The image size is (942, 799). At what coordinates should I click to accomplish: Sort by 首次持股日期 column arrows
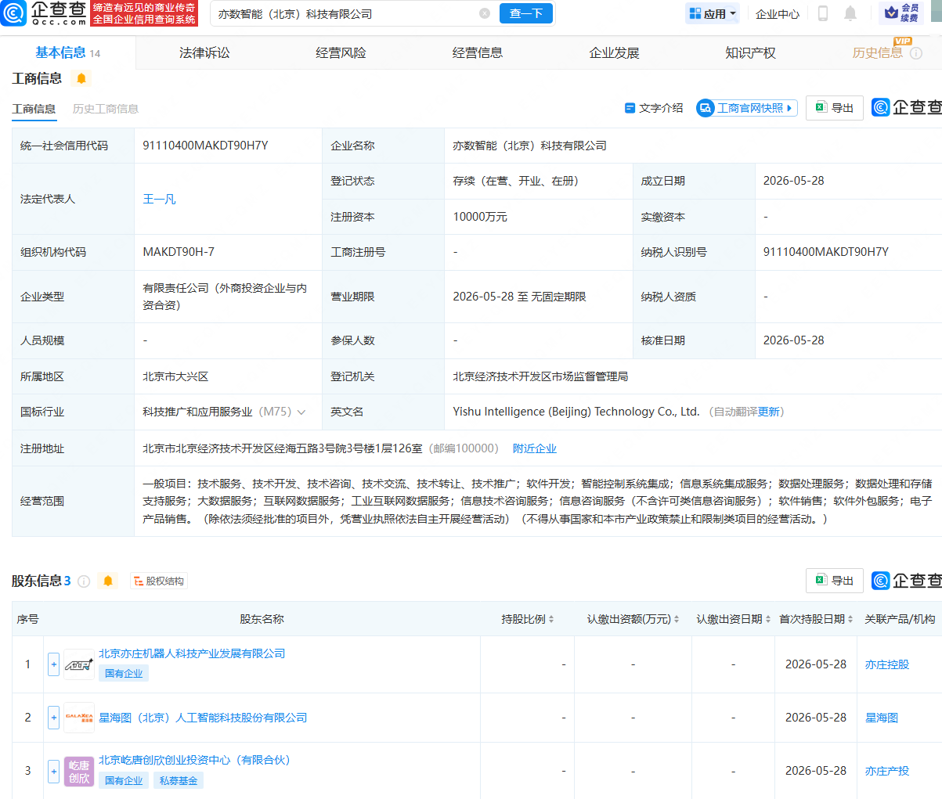[850, 619]
